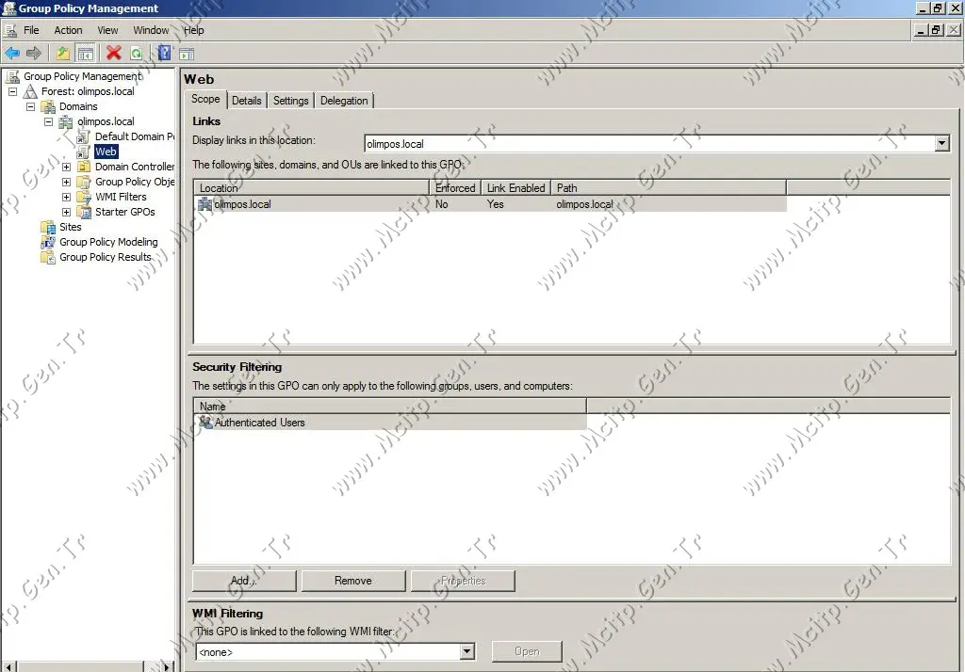This screenshot has height=672, width=965.
Task: Click the red Delete X toolbar icon
Action: [x=113, y=54]
